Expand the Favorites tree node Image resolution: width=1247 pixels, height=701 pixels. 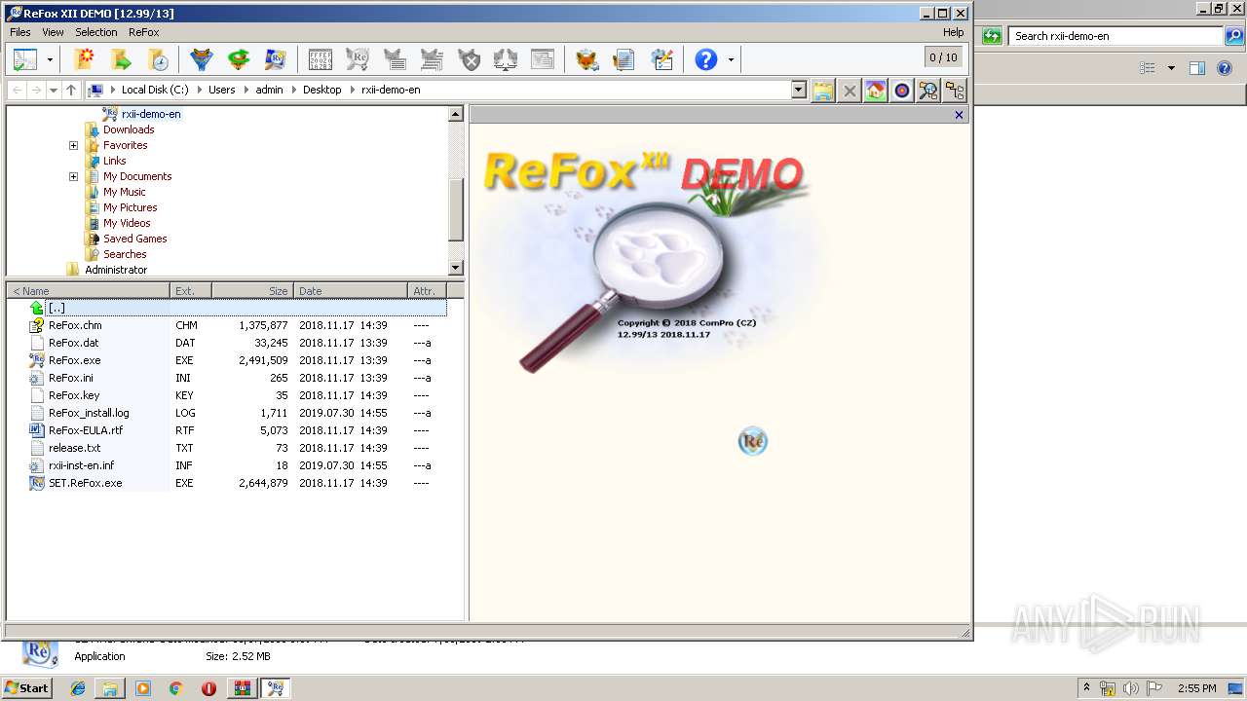[73, 145]
